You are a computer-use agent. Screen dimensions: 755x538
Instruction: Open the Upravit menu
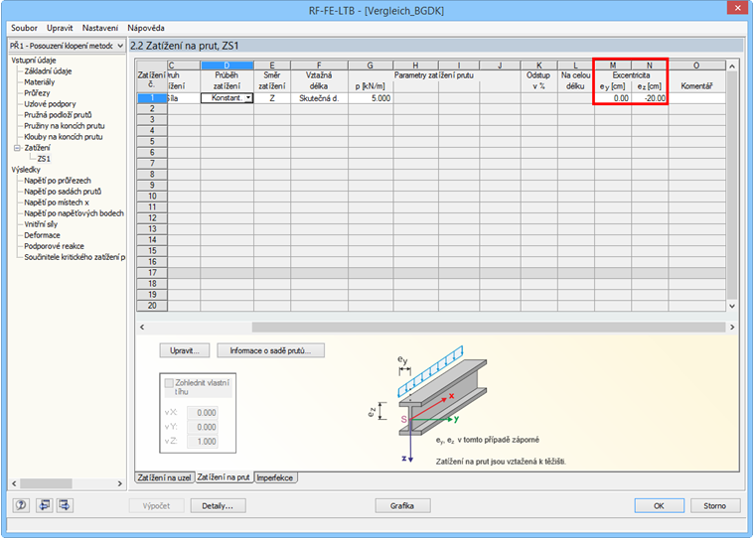(x=60, y=28)
